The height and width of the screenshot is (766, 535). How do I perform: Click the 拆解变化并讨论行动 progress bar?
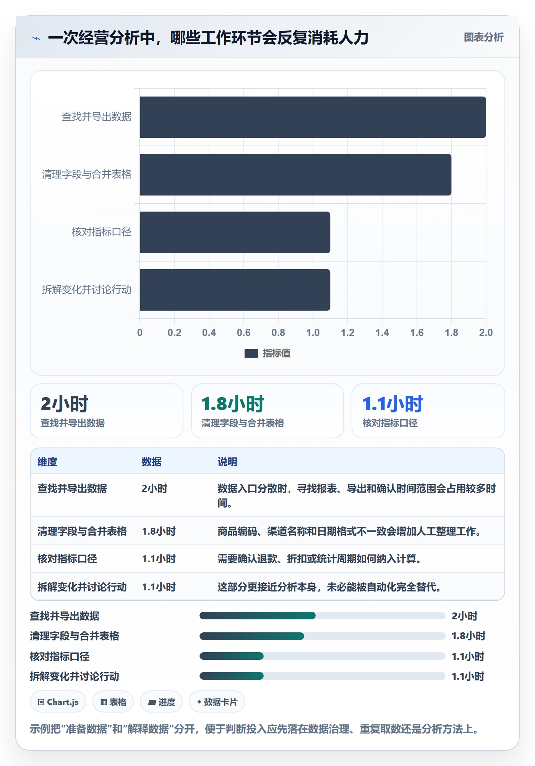coord(323,676)
